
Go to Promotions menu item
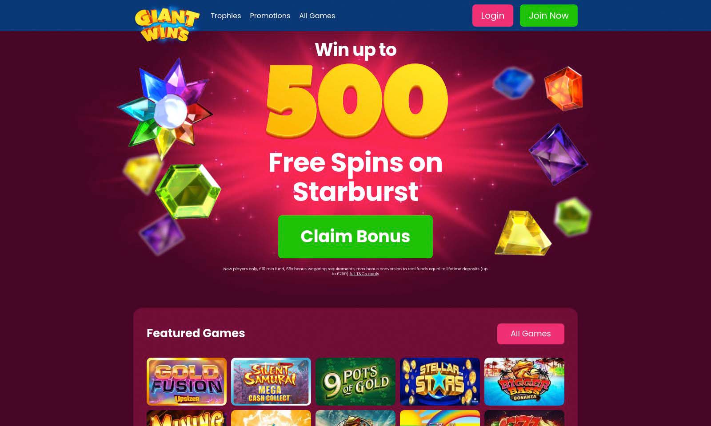coord(270,16)
